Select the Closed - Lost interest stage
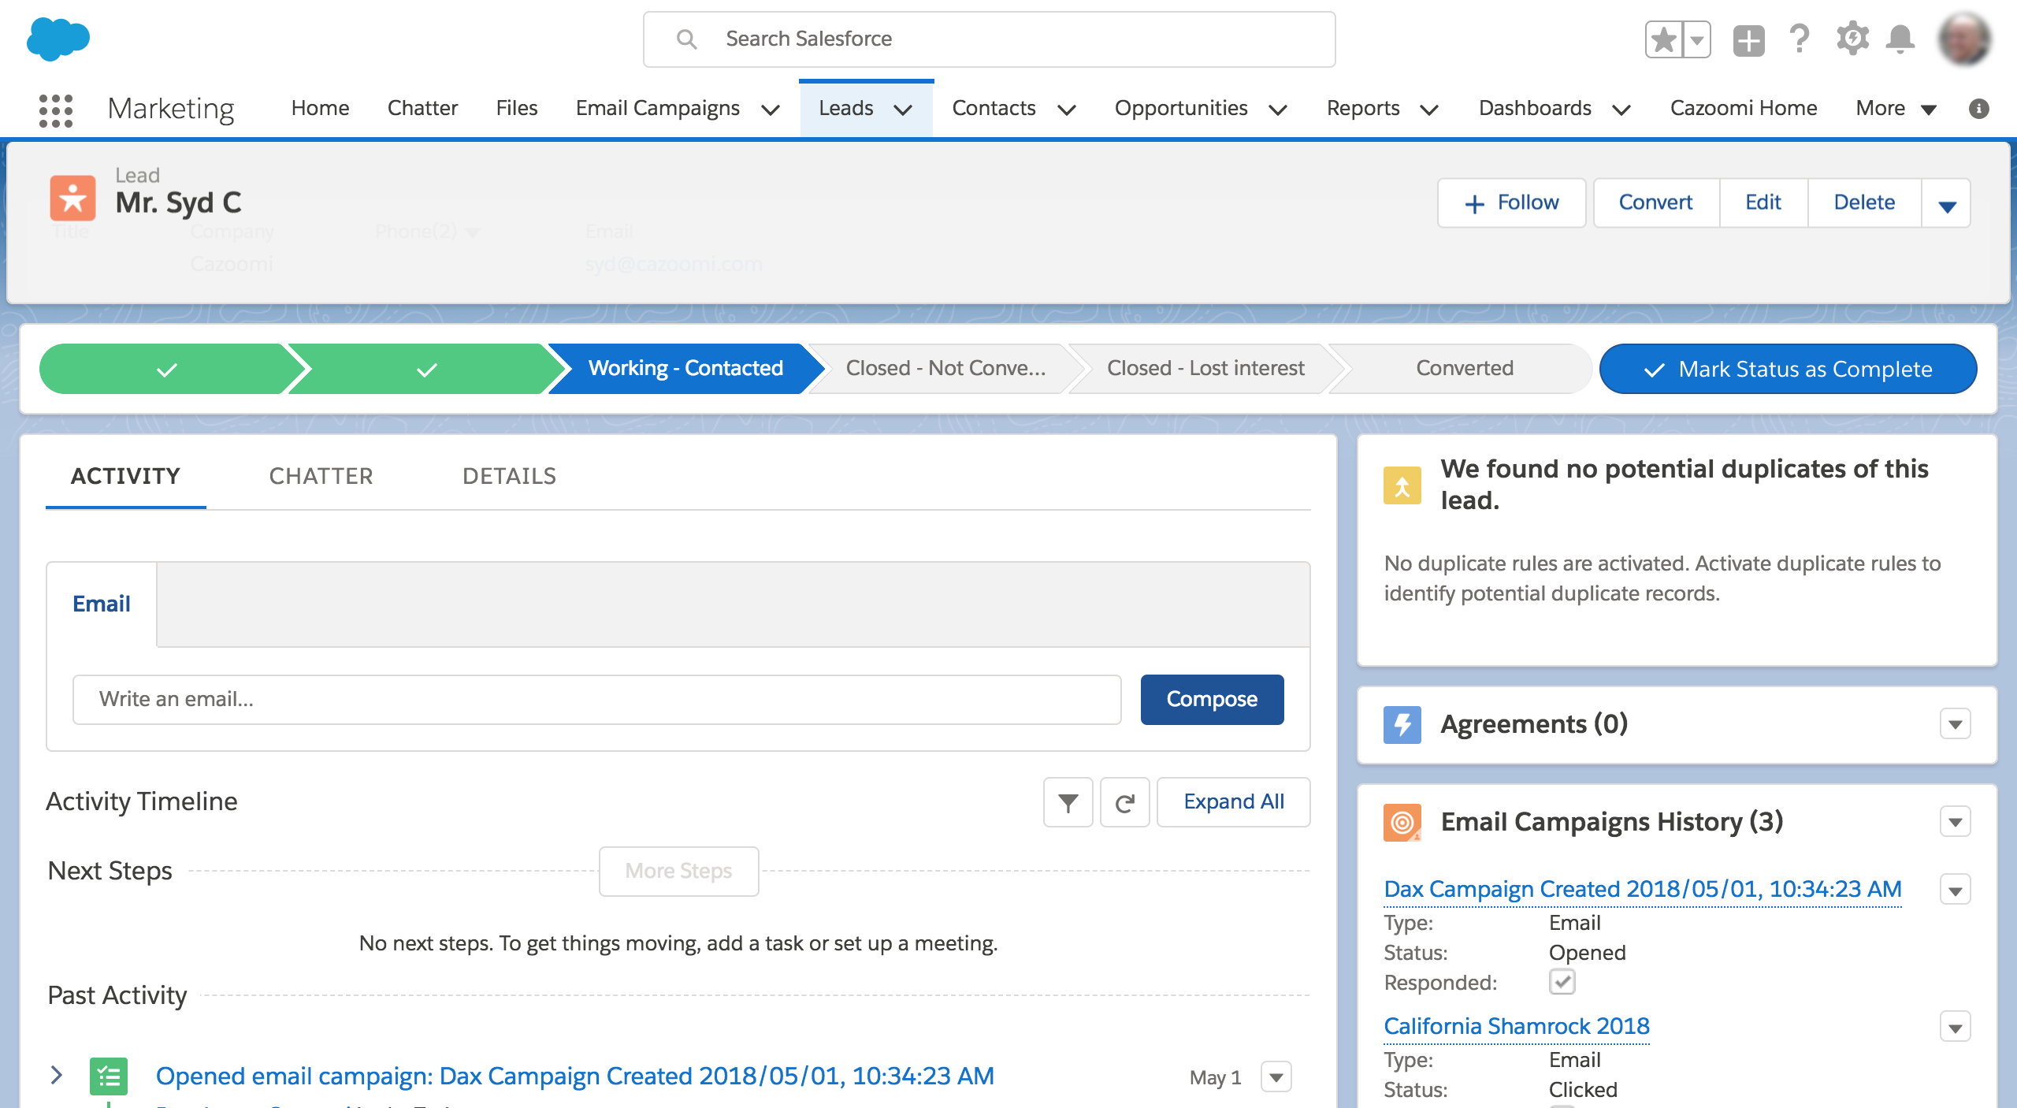Image resolution: width=2017 pixels, height=1108 pixels. click(x=1205, y=369)
